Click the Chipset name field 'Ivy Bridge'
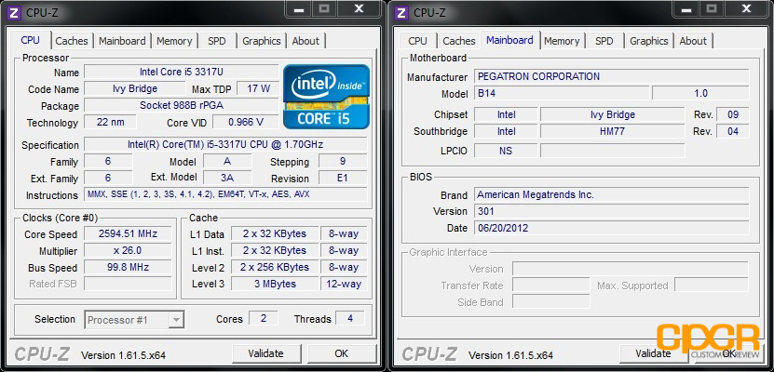The width and height of the screenshot is (774, 372). (x=613, y=114)
